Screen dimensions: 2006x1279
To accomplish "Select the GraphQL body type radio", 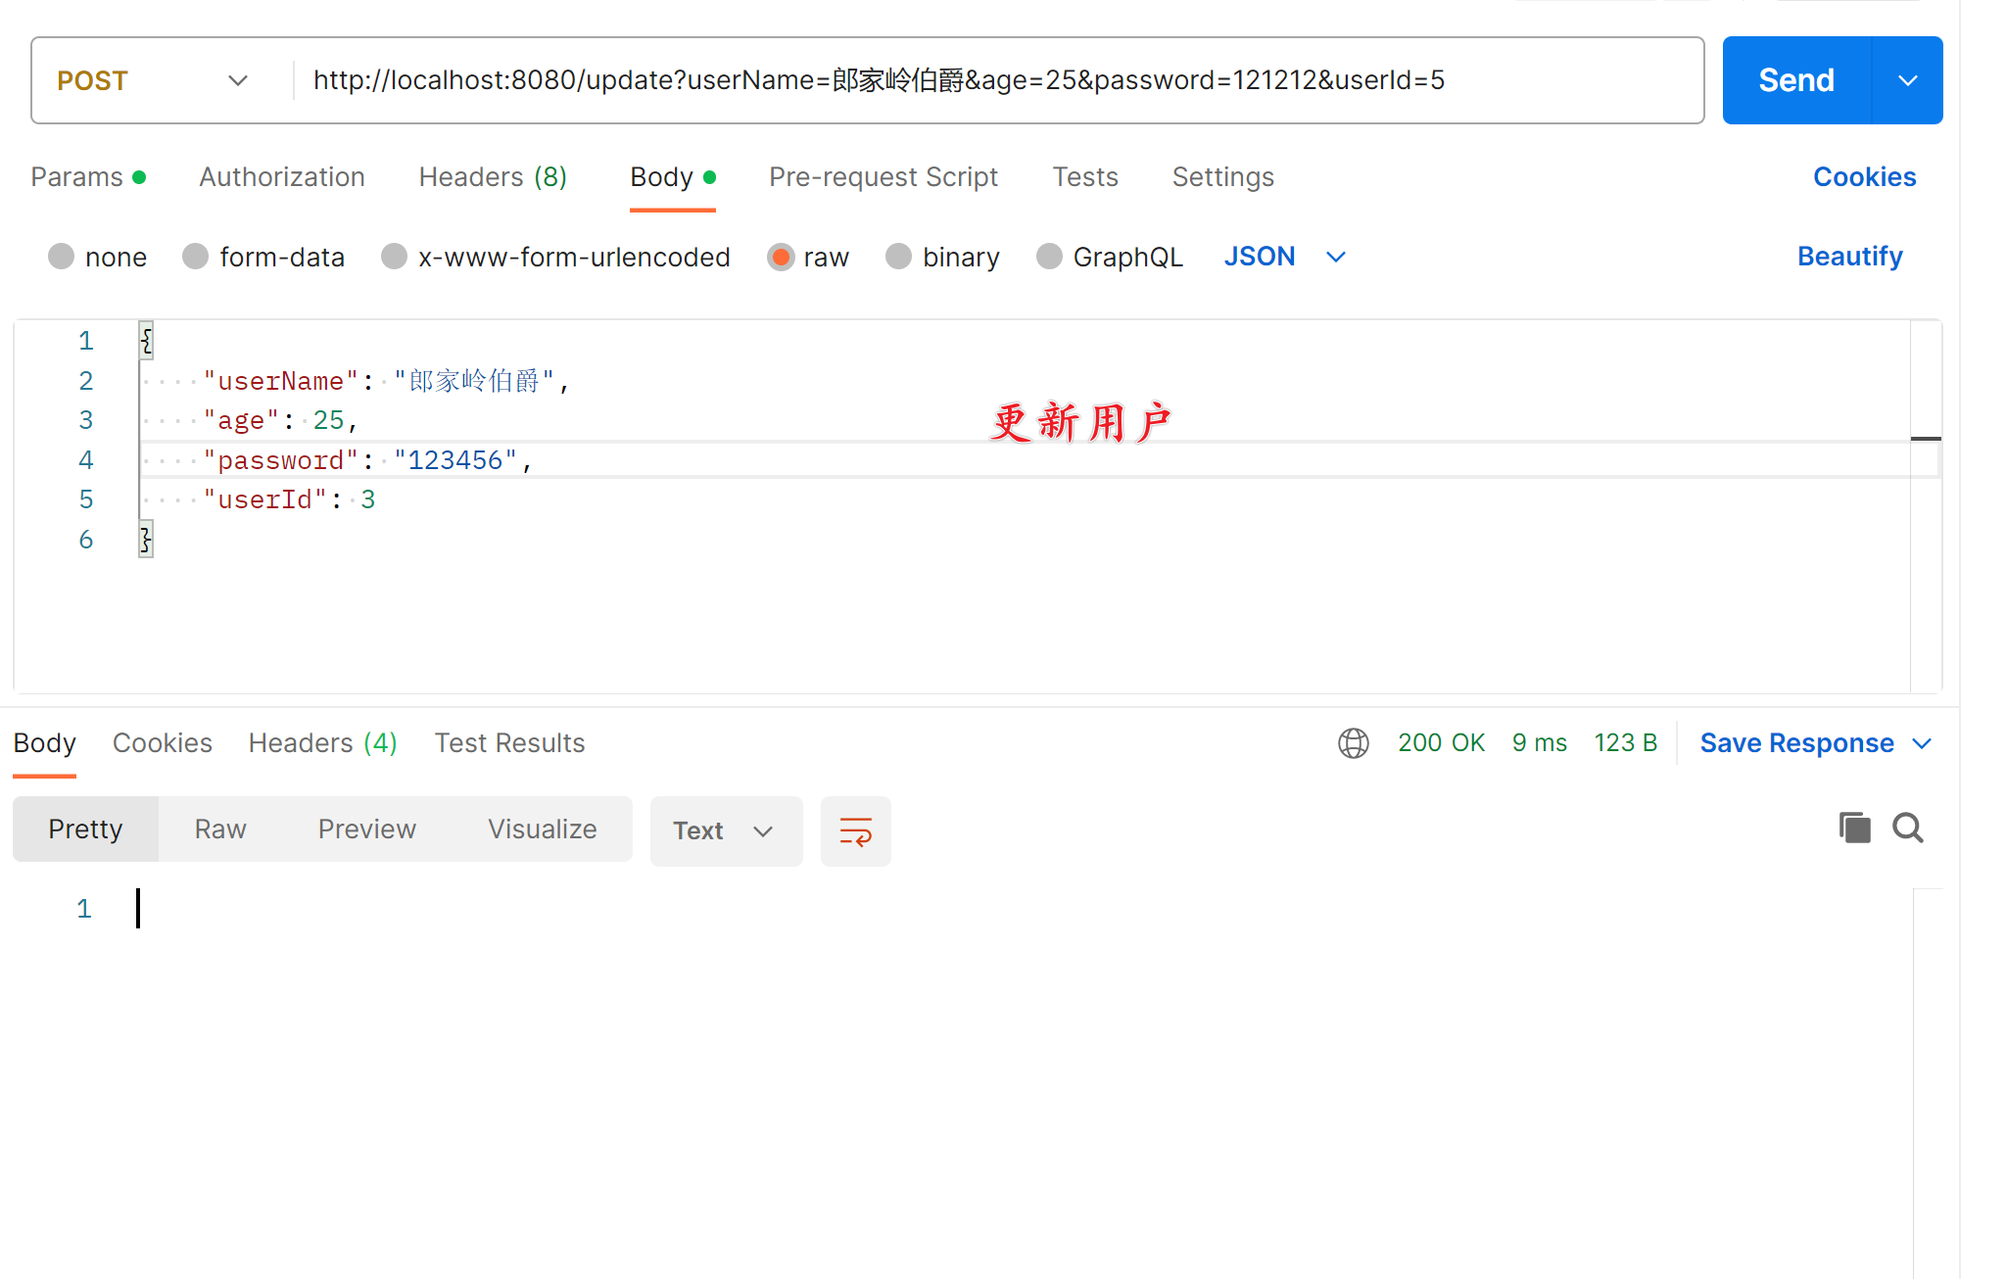I will click(1049, 257).
